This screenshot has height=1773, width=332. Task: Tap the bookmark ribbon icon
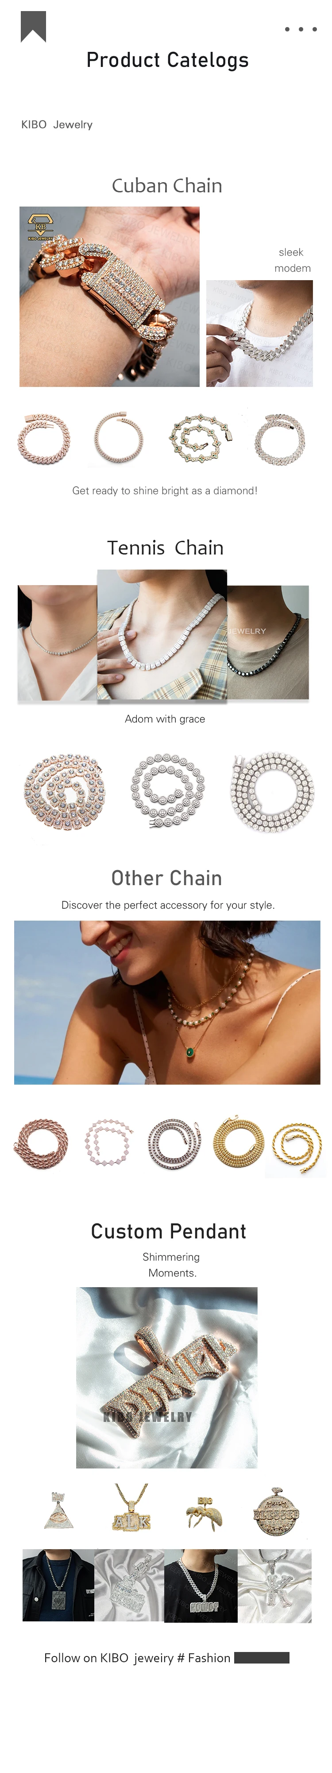pyautogui.click(x=33, y=27)
